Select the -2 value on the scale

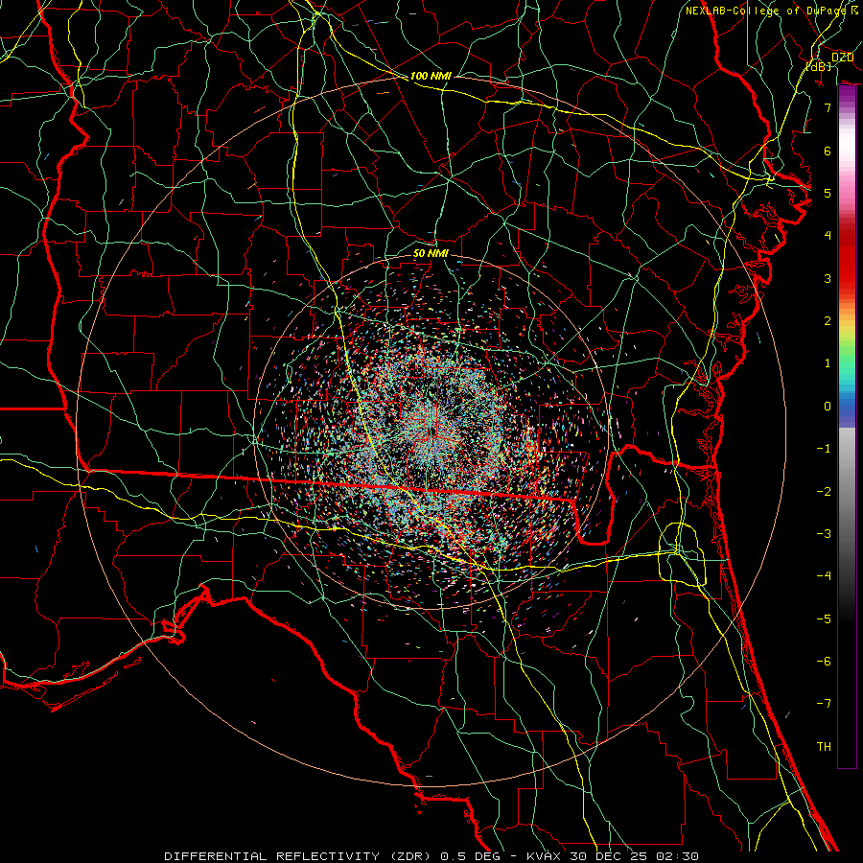coord(824,492)
